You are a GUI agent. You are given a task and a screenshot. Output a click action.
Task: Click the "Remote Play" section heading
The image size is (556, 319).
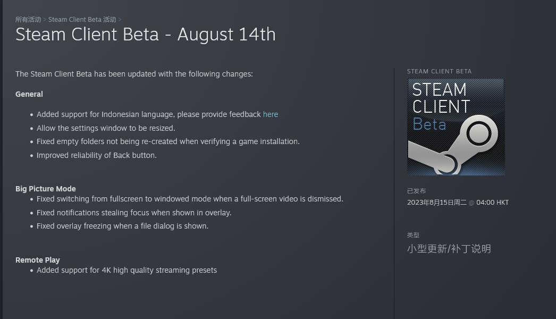(x=37, y=260)
